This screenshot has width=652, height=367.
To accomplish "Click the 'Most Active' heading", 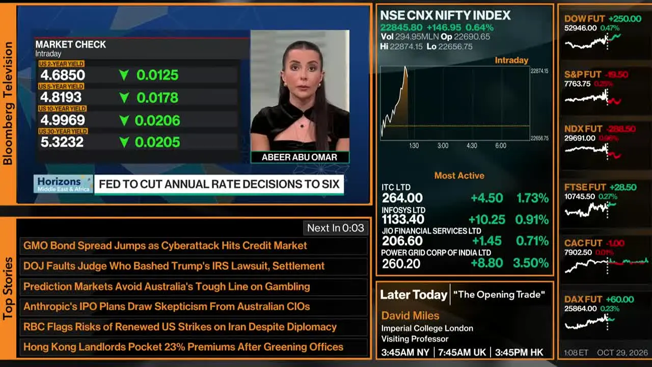I will (x=459, y=175).
